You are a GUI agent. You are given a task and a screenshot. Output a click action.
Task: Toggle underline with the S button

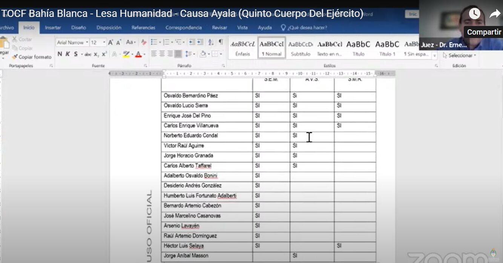click(x=75, y=54)
